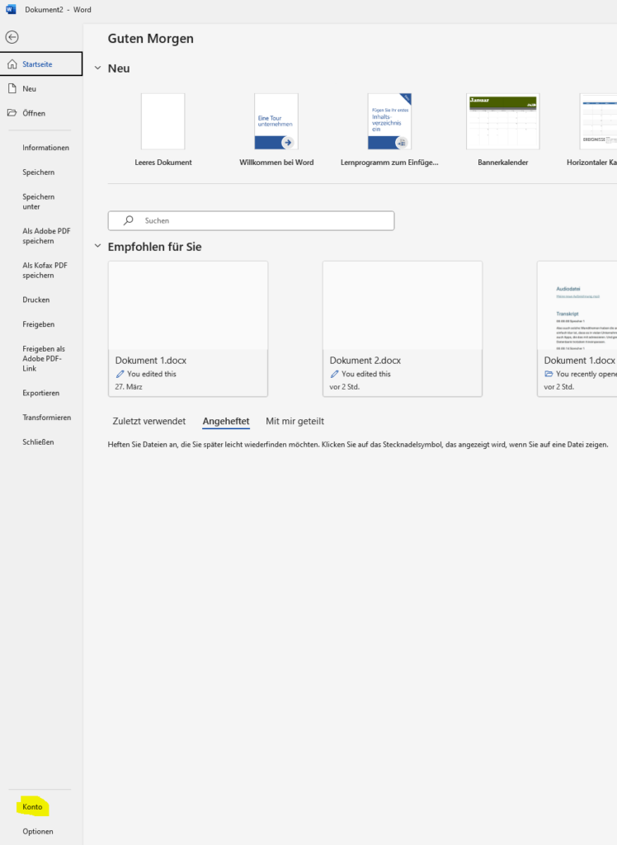Switch to the Zuletzt verwendet tab

pyautogui.click(x=148, y=422)
